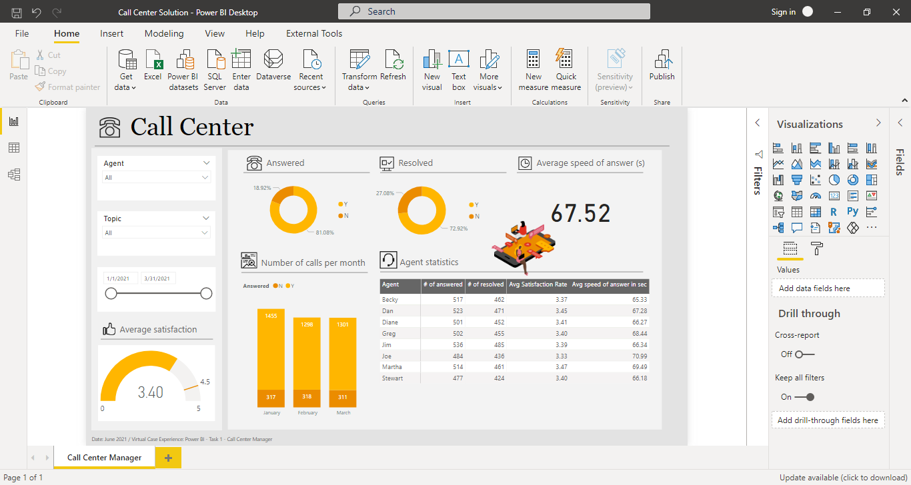This screenshot has height=485, width=911.
Task: Select the Clustered column chart visual
Action: click(x=834, y=148)
